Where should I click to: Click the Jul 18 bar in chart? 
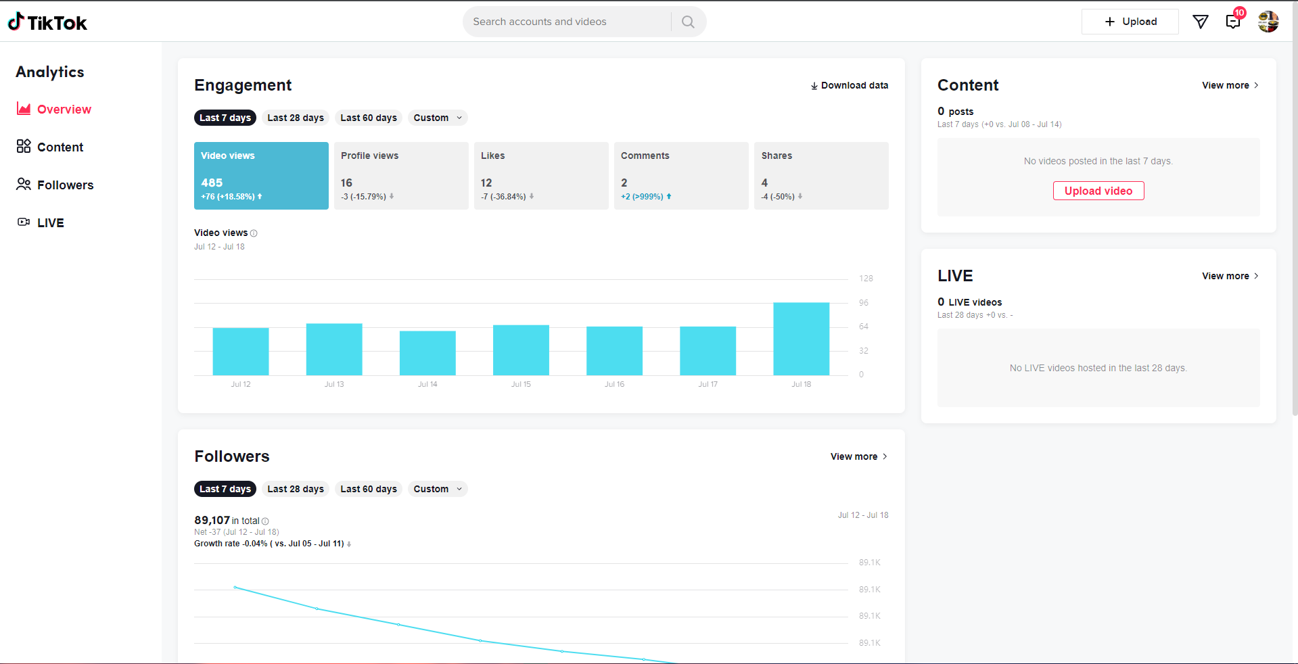801,339
